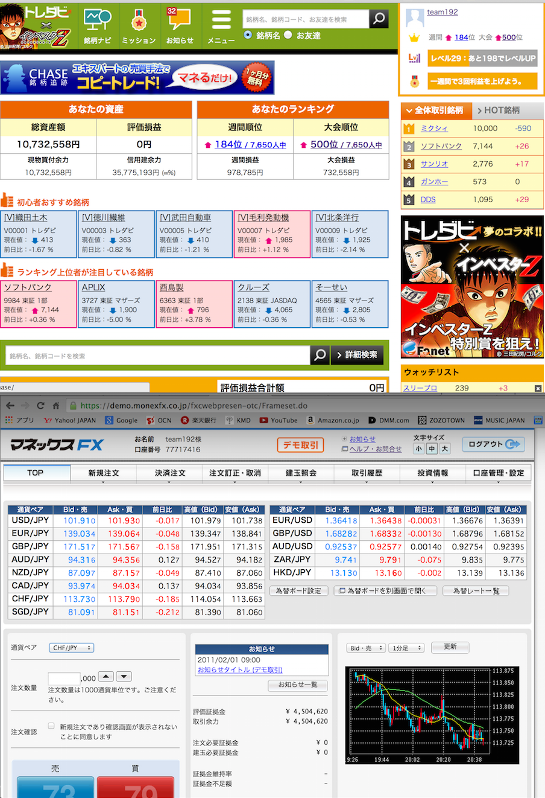Viewport: 545px width, 798px height.
Task: Open the TOP tab in Monex FX
Action: pos(36,473)
